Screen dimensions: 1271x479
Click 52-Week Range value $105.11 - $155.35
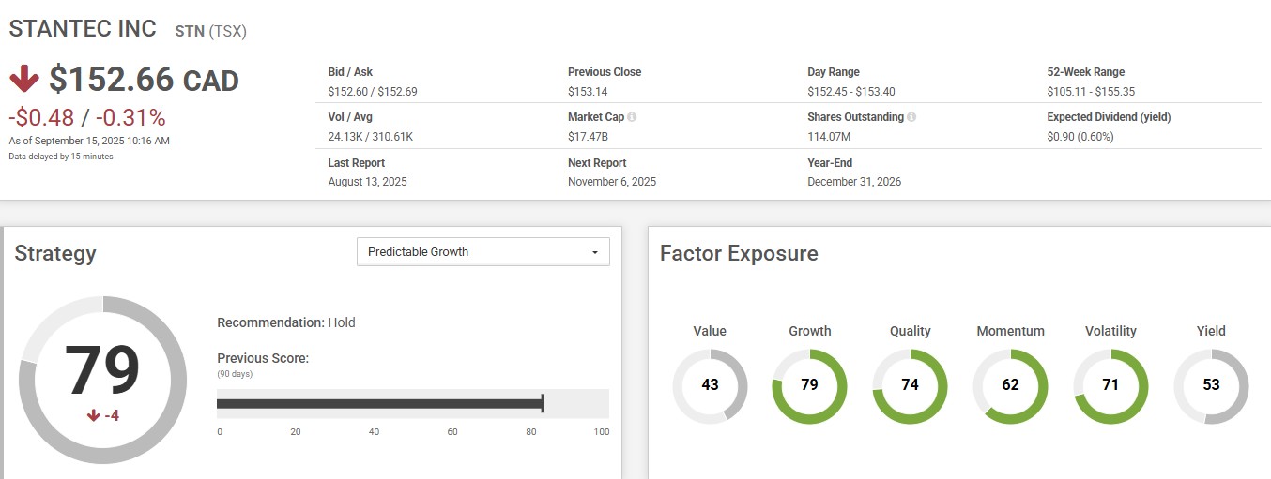pos(1092,91)
